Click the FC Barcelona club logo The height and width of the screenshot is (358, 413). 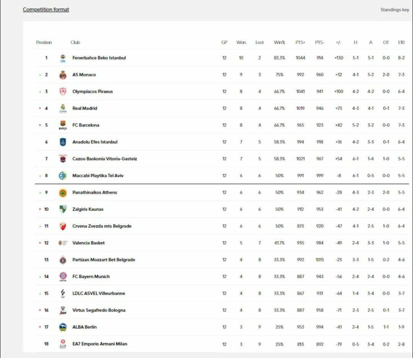(63, 125)
